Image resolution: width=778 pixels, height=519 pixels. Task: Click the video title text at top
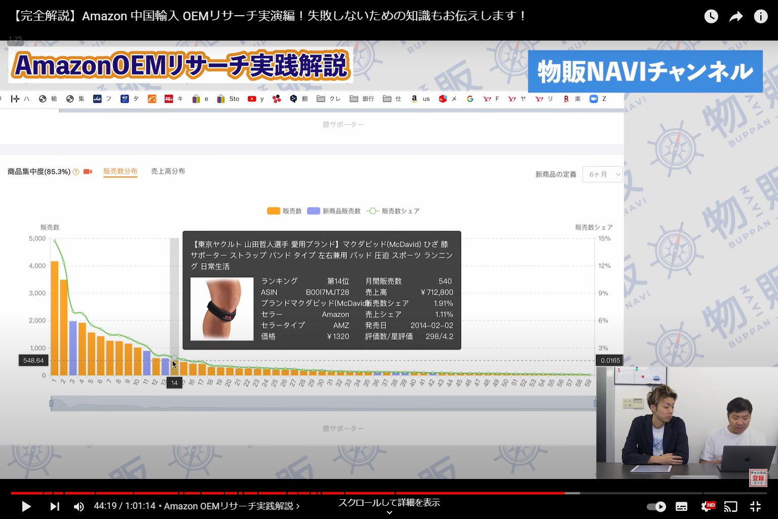(268, 16)
